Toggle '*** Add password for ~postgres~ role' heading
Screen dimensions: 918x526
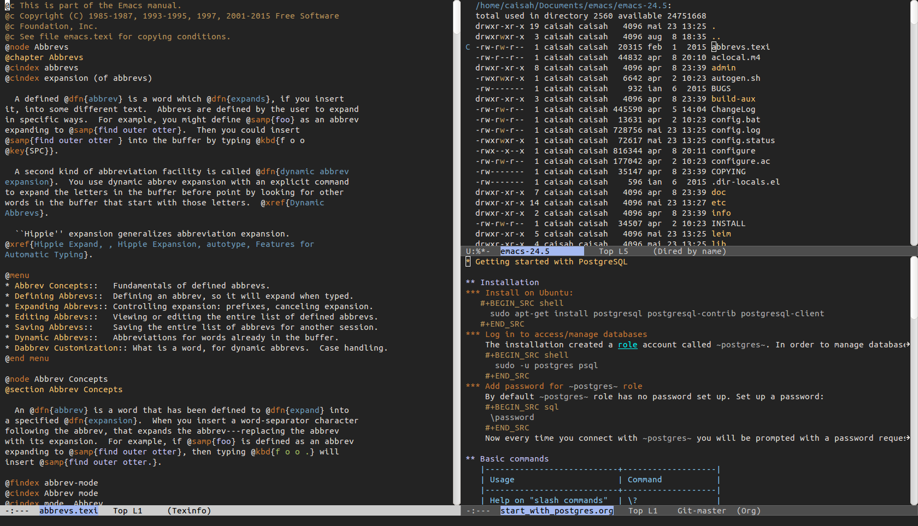tap(554, 386)
